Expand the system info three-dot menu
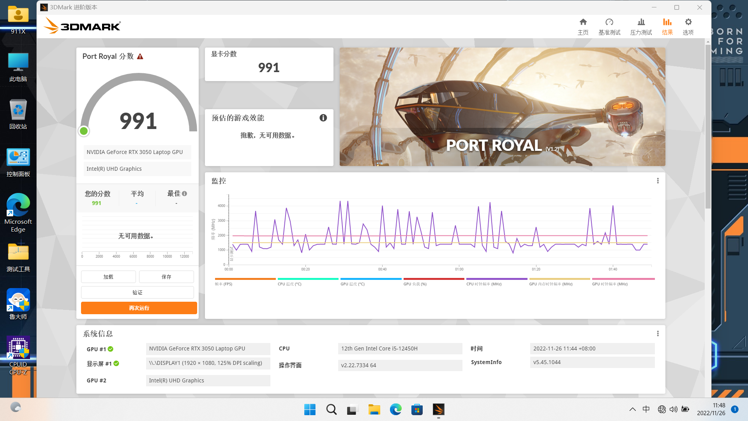Screen dimensions: 748x421 [658, 334]
